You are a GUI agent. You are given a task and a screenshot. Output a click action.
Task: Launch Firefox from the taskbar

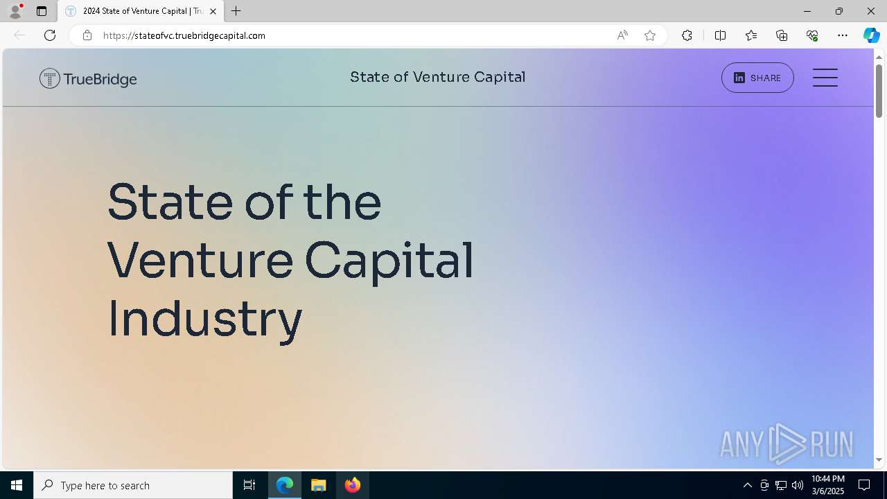[353, 485]
